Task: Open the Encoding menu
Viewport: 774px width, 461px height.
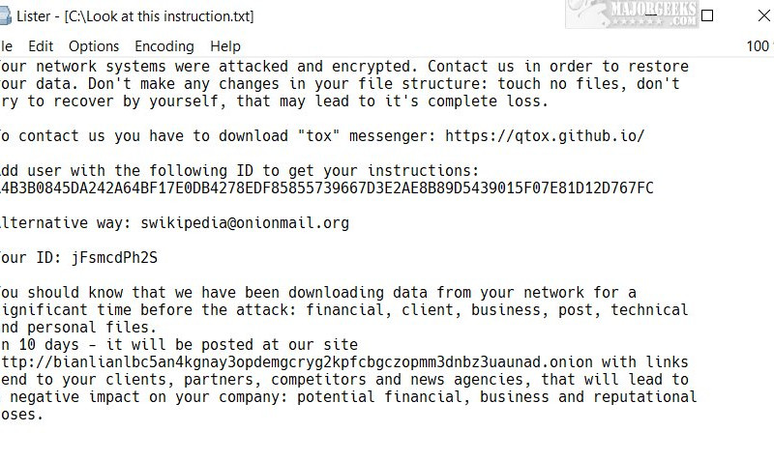Action: point(164,45)
